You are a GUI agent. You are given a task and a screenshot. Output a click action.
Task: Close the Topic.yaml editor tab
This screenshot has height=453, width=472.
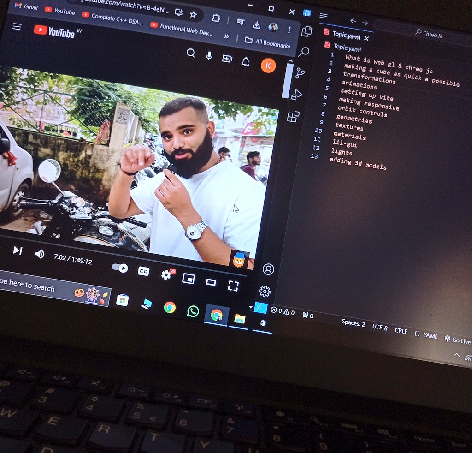pyautogui.click(x=366, y=38)
